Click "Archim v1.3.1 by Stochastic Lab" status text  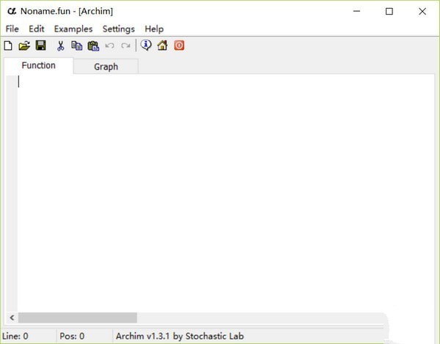pyautogui.click(x=180, y=336)
